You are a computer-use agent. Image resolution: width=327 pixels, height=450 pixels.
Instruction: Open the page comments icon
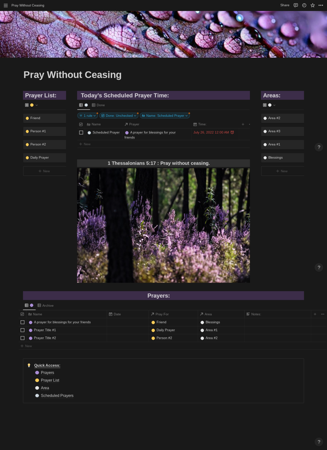[x=296, y=5]
